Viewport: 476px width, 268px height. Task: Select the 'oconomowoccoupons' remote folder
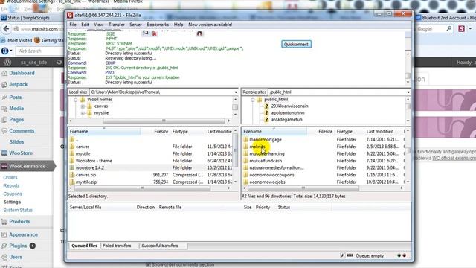pos(271,175)
